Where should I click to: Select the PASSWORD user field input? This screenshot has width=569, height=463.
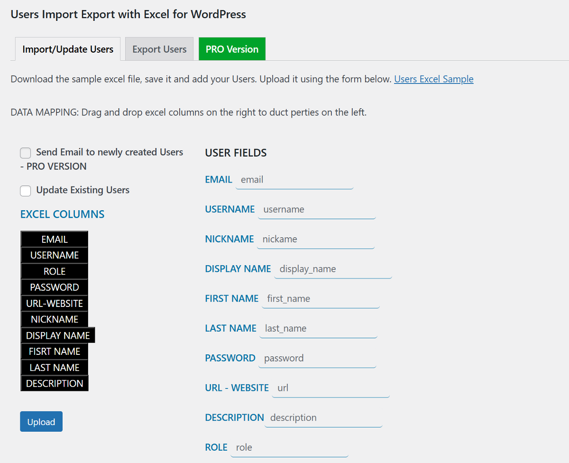pos(317,358)
